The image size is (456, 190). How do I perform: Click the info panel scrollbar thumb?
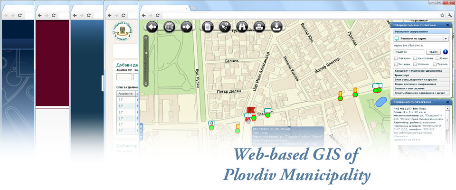(x=447, y=121)
